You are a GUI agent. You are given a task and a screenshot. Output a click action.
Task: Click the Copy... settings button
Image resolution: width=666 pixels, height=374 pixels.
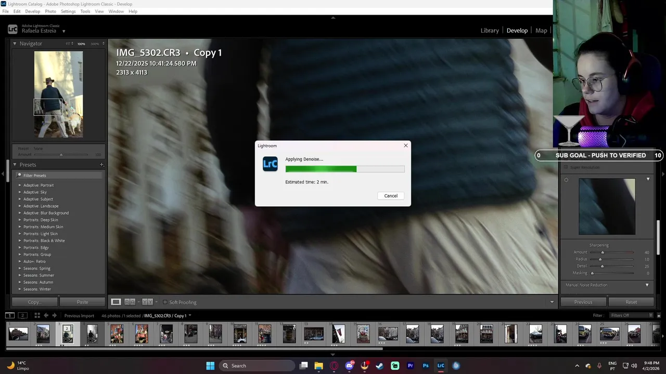[x=34, y=302]
